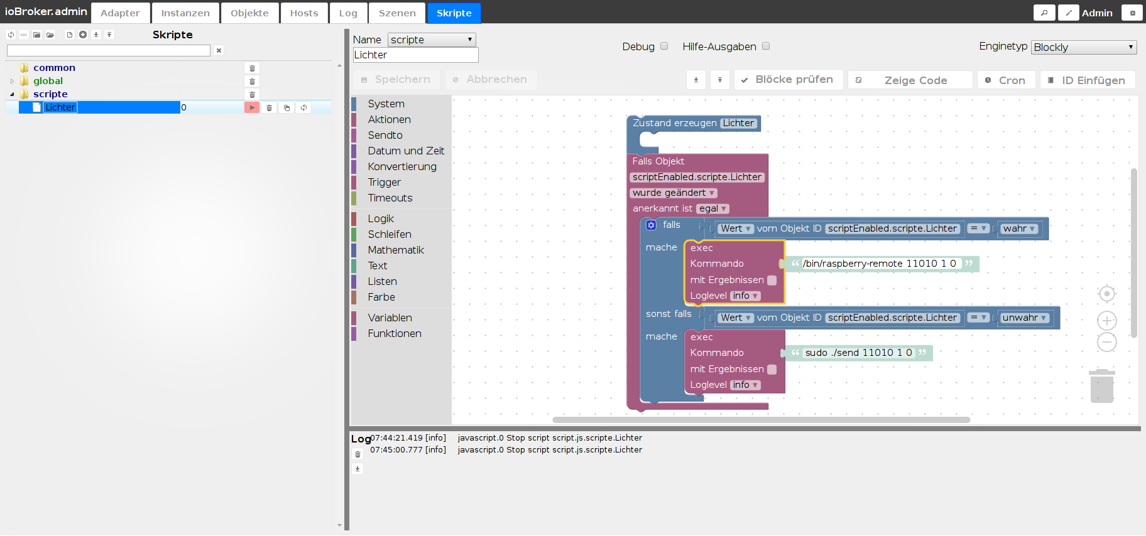1146x536 pixels.
Task: Switch to the Szenen tab
Action: click(x=397, y=13)
